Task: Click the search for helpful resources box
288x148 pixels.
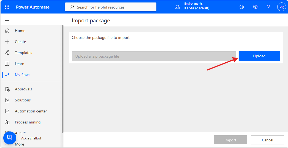Action: pyautogui.click(x=111, y=7)
